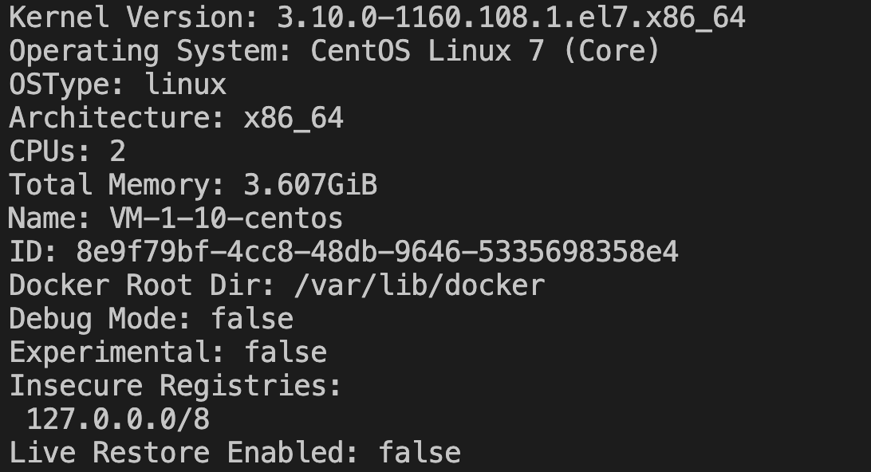The image size is (871, 472).
Task: Click the Debug Mode value "false"
Action: pyautogui.click(x=252, y=319)
